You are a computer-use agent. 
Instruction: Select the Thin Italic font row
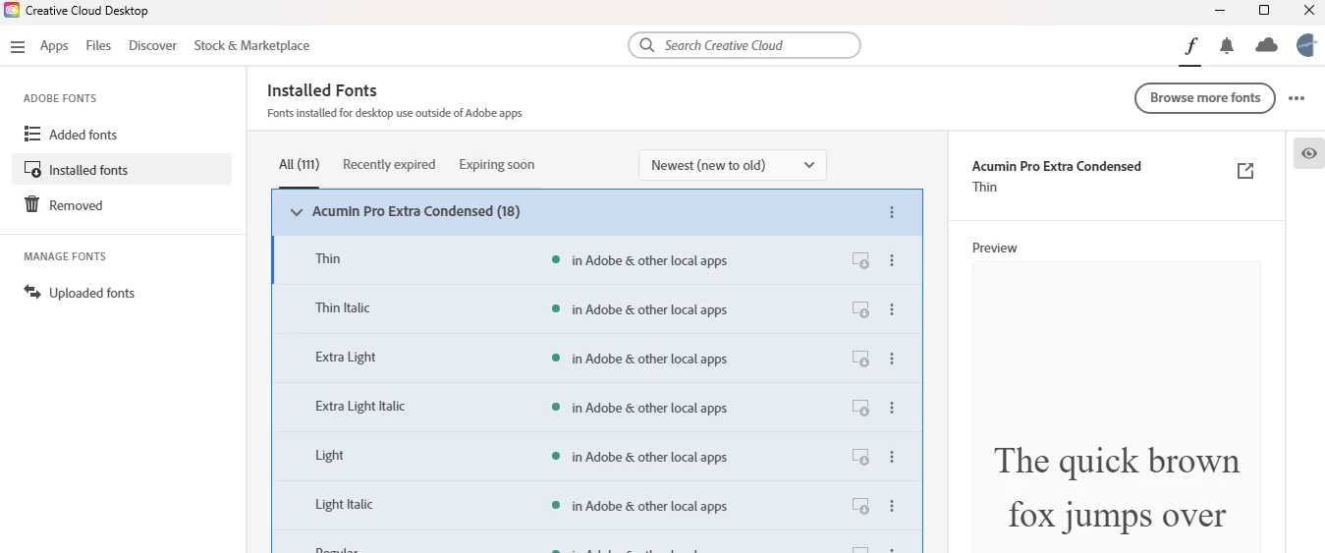pos(597,309)
